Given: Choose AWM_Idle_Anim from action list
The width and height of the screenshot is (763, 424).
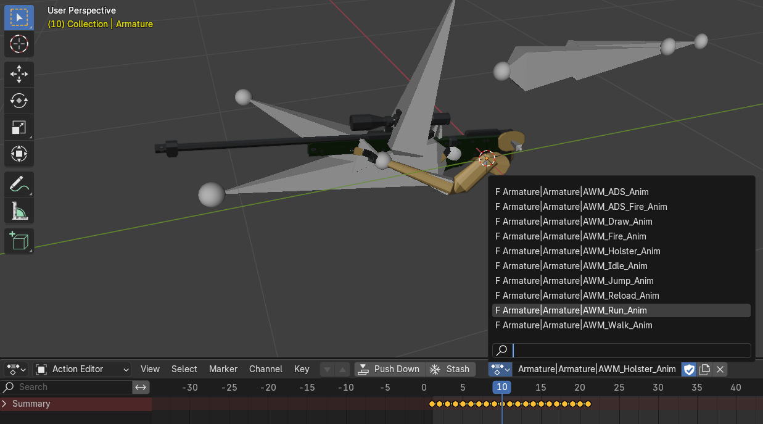Looking at the screenshot, I should pos(621,266).
